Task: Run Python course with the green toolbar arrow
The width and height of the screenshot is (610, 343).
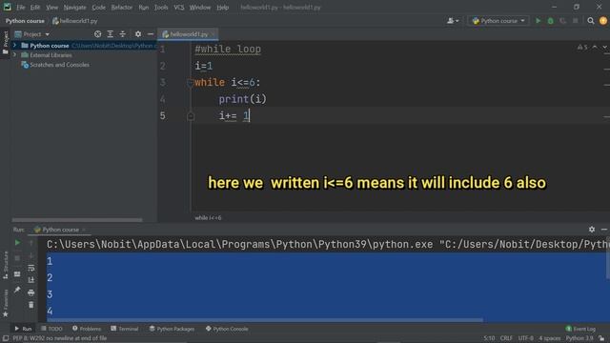Action: 538,21
